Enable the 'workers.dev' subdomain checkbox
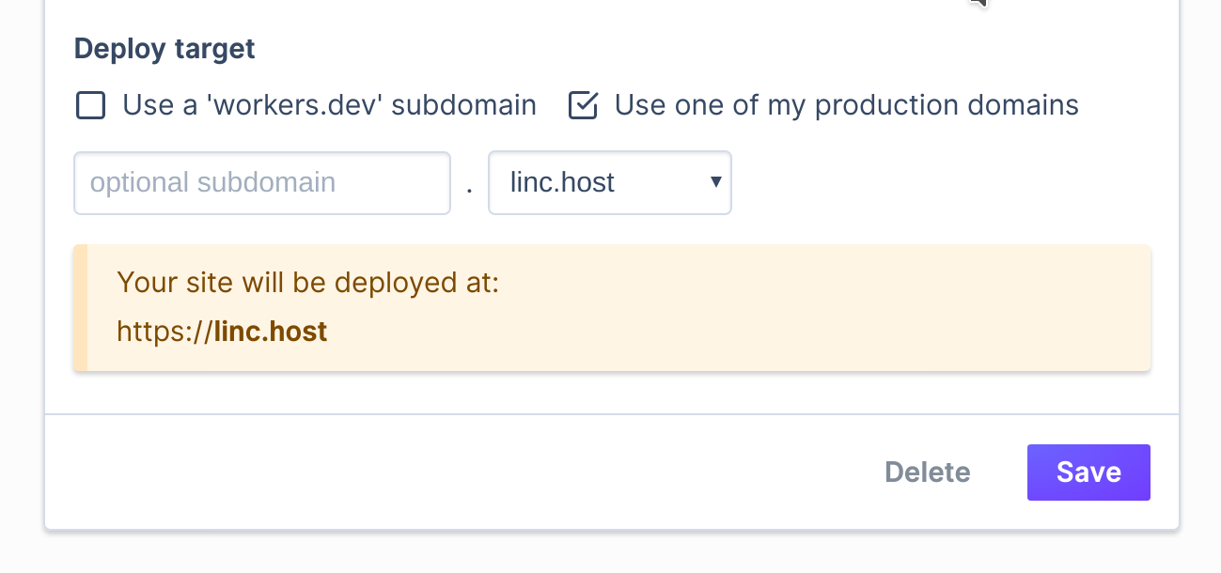This screenshot has width=1221, height=573. point(90,105)
